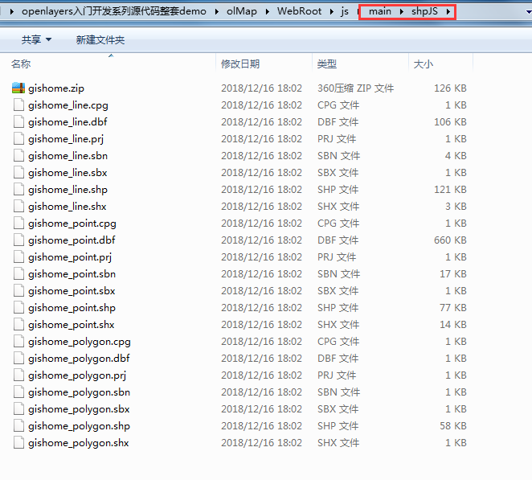The height and width of the screenshot is (480, 532).
Task: Navigate to main breadcrumb folder
Action: pos(380,11)
